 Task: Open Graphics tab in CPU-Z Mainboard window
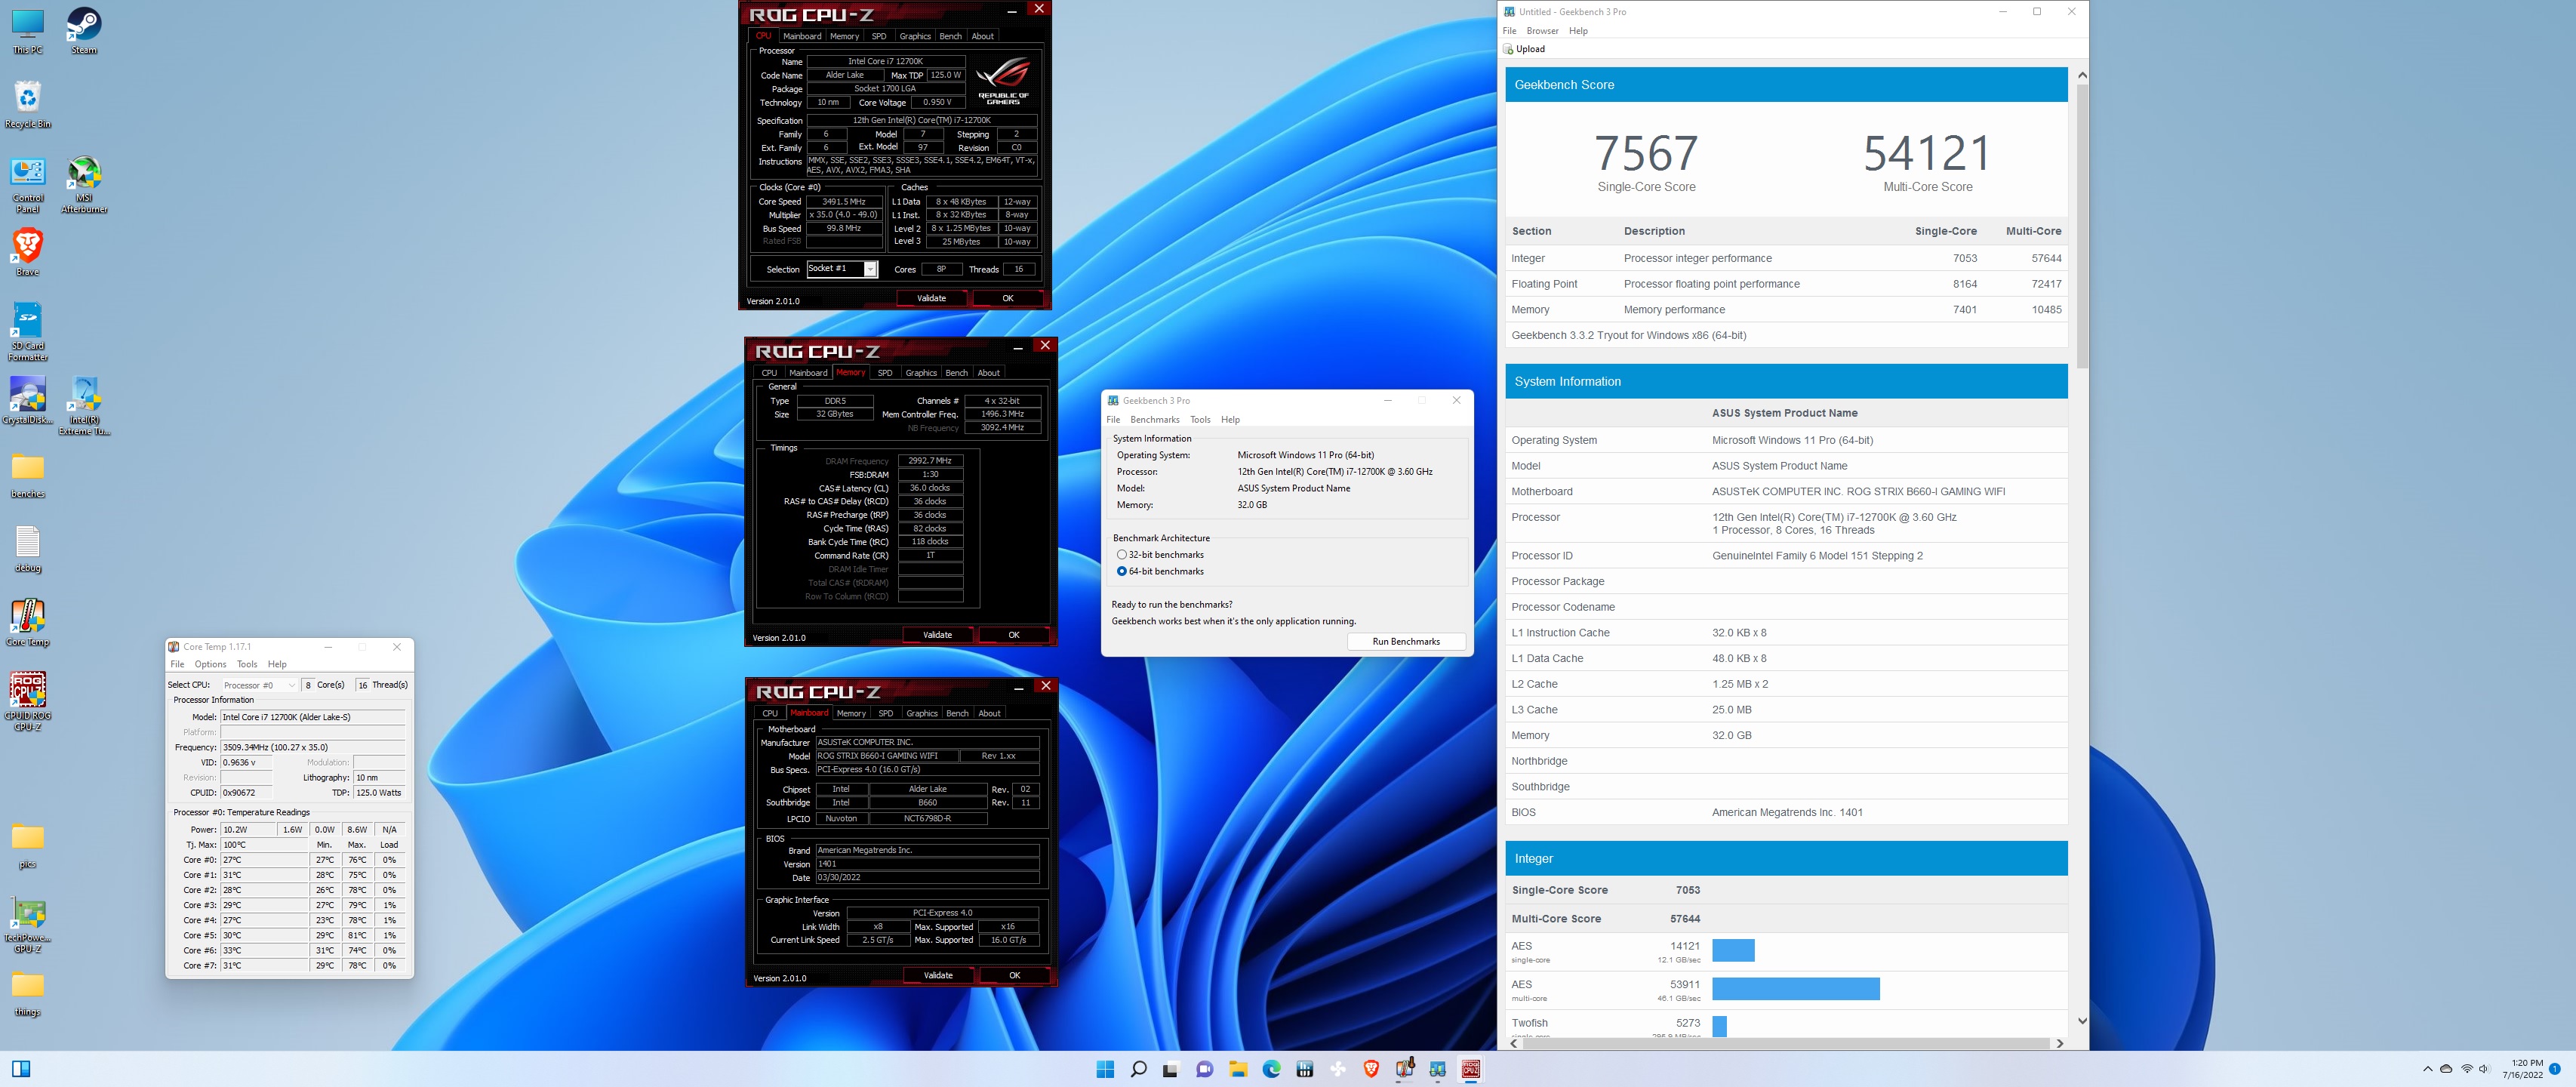point(922,713)
